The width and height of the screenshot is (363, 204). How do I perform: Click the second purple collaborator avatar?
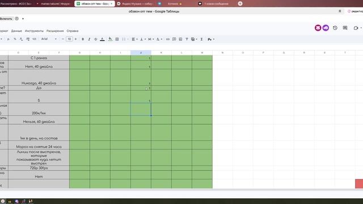(x=326, y=28)
